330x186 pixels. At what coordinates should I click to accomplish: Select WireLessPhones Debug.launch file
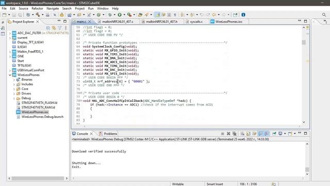(x=42, y=117)
